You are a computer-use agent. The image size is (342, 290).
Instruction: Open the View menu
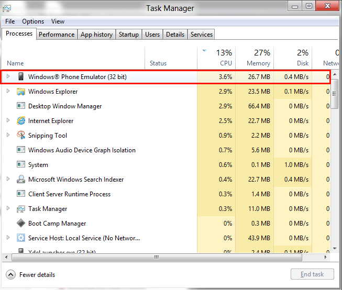(x=58, y=21)
